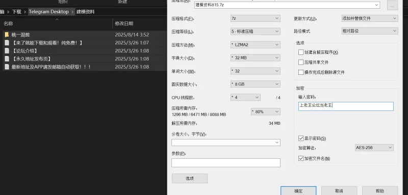Uncheck 显示密码 checkbox
This screenshot has height=195, width=408.
click(301, 138)
